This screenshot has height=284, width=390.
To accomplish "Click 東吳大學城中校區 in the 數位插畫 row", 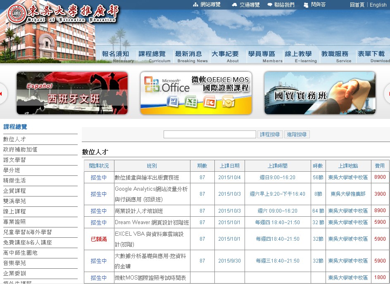I will click(348, 177).
